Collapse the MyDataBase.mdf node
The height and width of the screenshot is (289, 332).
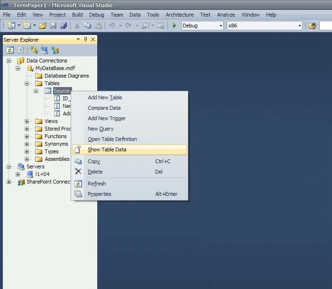pos(18,69)
